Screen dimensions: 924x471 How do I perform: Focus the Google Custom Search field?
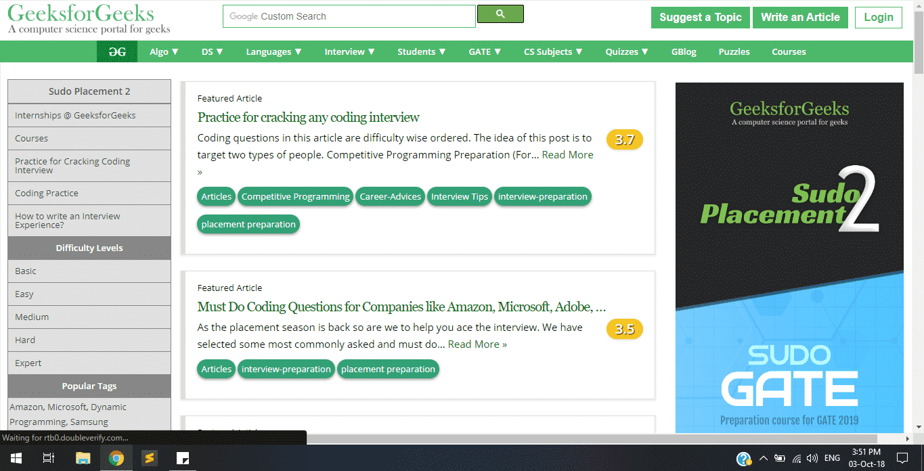349,16
